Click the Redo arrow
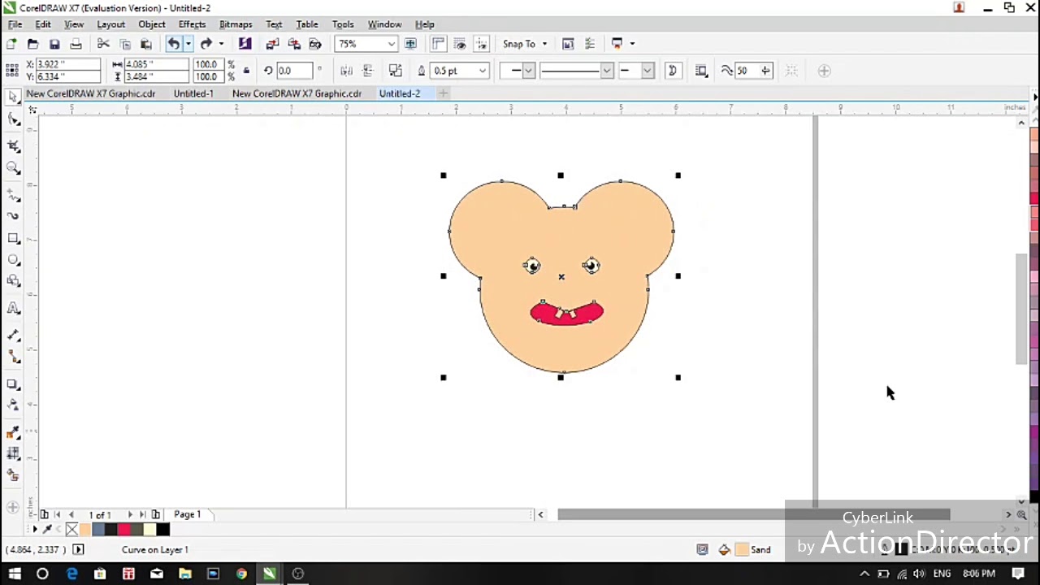 pos(206,44)
